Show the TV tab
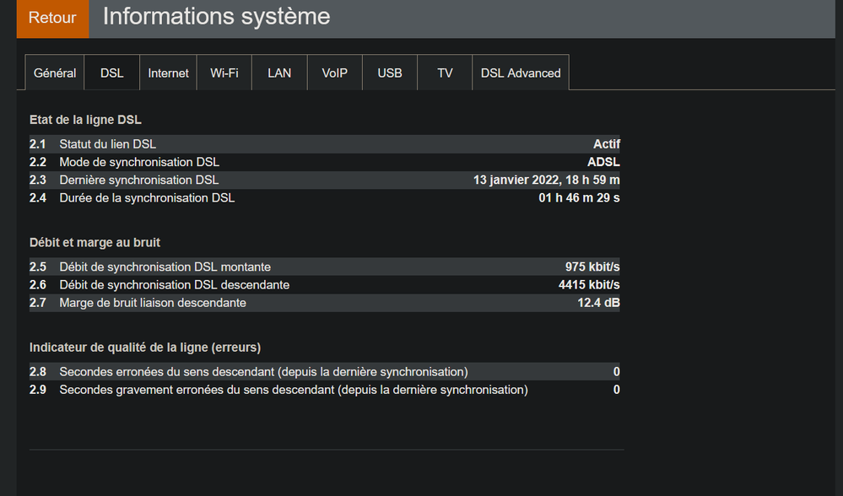The image size is (843, 496). tap(445, 73)
